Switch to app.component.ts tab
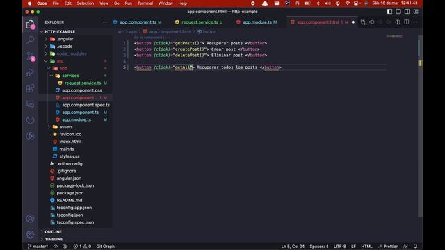The height and width of the screenshot is (250, 445). (138, 22)
